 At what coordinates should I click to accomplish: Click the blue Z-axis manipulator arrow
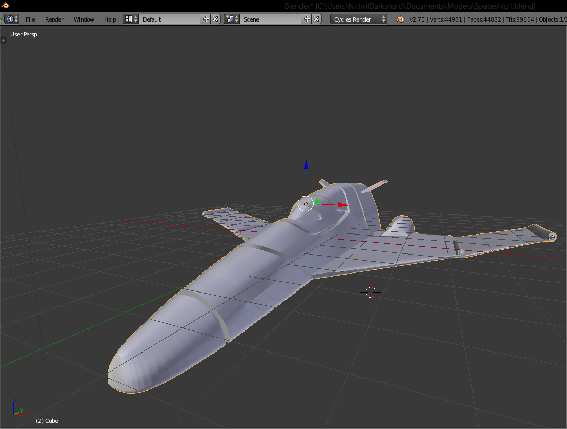pyautogui.click(x=306, y=165)
